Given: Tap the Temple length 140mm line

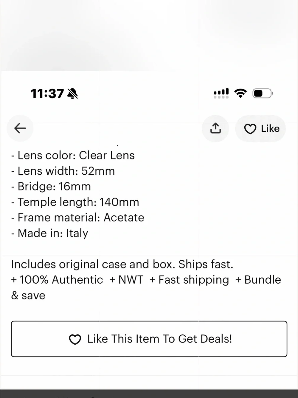Looking at the screenshot, I should click(75, 202).
